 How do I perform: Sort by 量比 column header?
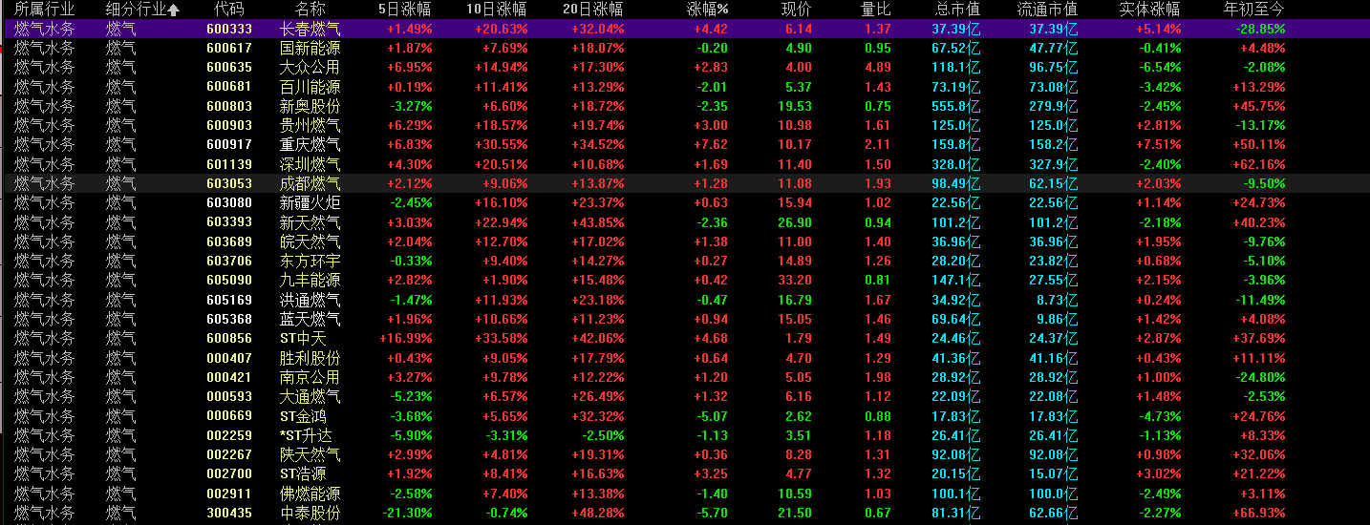tap(876, 10)
